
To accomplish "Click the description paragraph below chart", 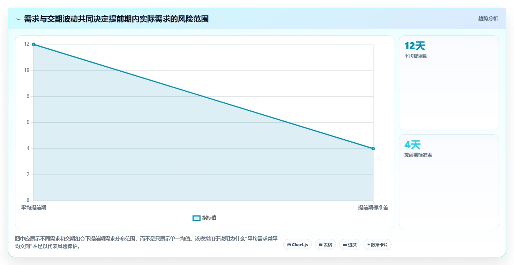I will coord(146,242).
